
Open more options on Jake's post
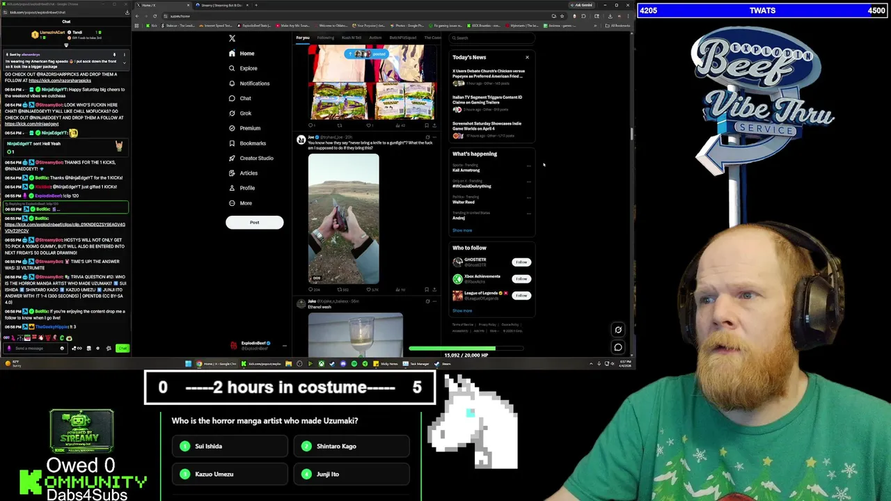click(x=434, y=301)
